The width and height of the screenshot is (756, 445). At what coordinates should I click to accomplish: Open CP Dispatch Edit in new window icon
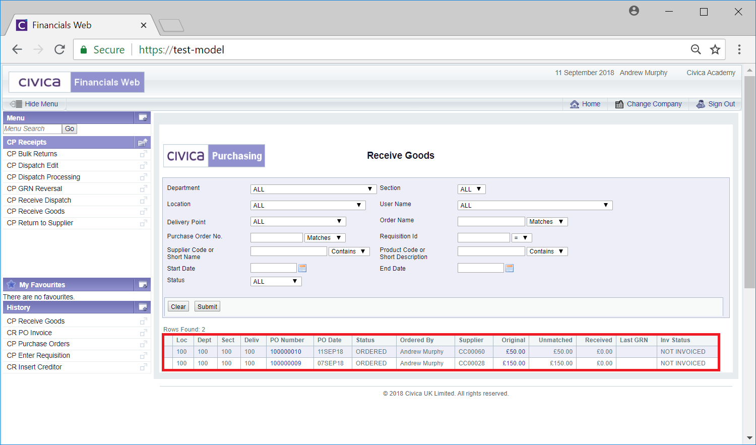[144, 165]
